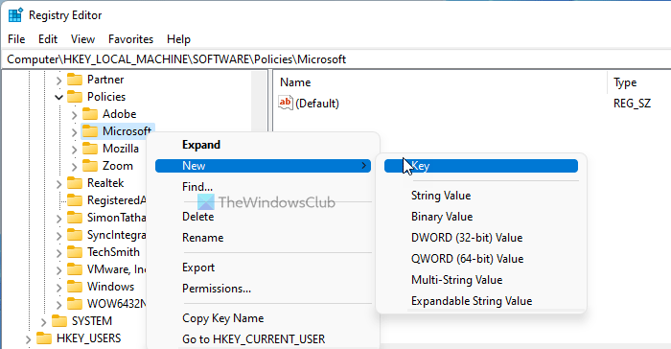Screen dimensions: 671x349
Task: Click the WOW6432N folder icon
Action: pos(75,304)
